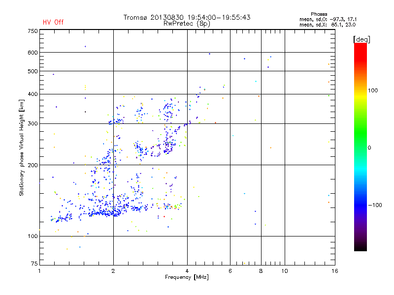Viewport: 394px width, 295px height.
Task: Click the rainbow phase colorbar
Action: pos(361,147)
